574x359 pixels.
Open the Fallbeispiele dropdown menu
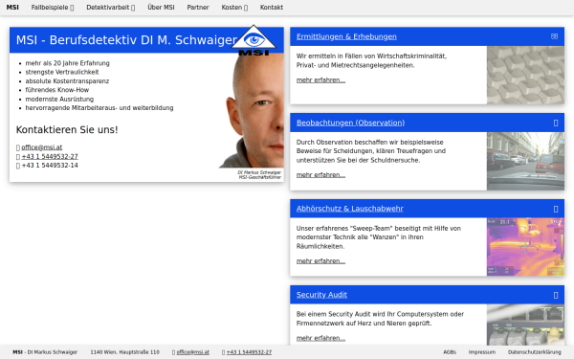click(53, 8)
